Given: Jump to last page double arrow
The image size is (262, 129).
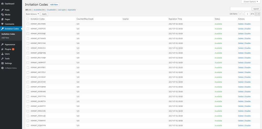Looking at the screenshot, I should [x=259, y=14].
